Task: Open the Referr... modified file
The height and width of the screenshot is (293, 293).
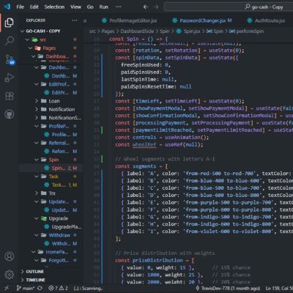Action: point(51,152)
